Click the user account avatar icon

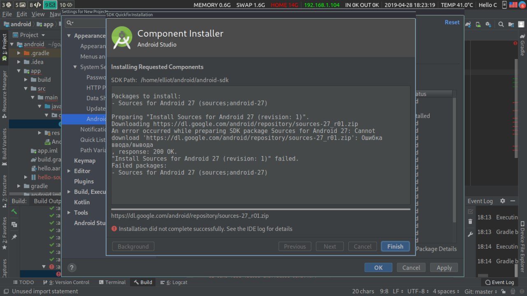click(x=522, y=24)
